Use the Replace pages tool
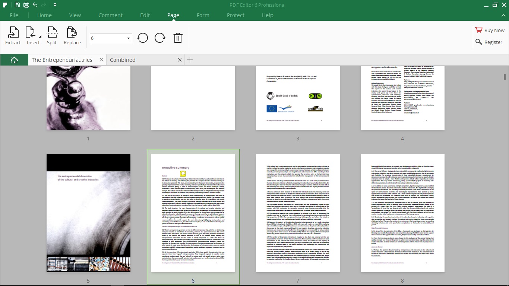 [72, 35]
